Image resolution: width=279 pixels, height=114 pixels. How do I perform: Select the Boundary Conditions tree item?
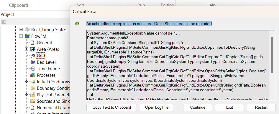pos(53,88)
